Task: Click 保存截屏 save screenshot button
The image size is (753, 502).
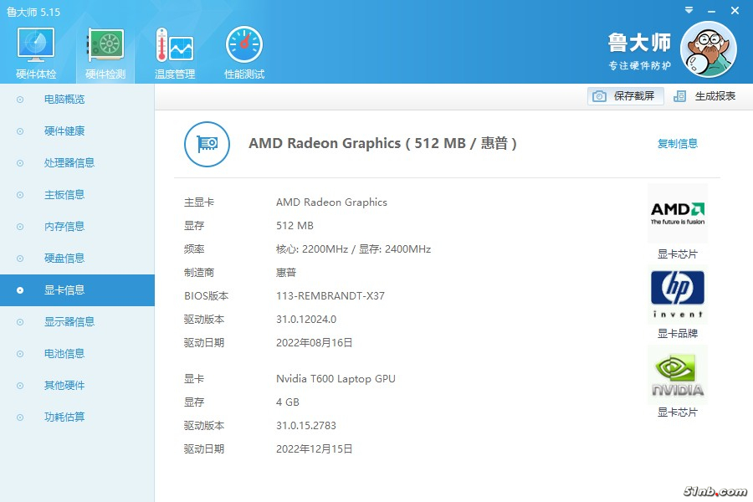Action: 625,96
